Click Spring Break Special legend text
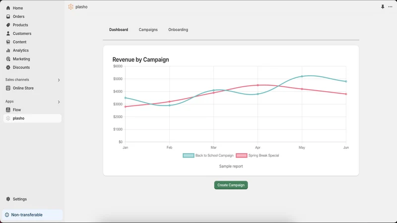The height and width of the screenshot is (223, 397). (264, 156)
